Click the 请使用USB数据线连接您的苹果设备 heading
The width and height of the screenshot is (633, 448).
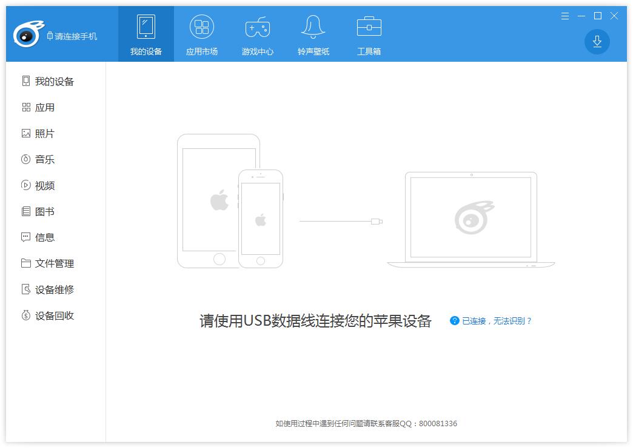(316, 321)
